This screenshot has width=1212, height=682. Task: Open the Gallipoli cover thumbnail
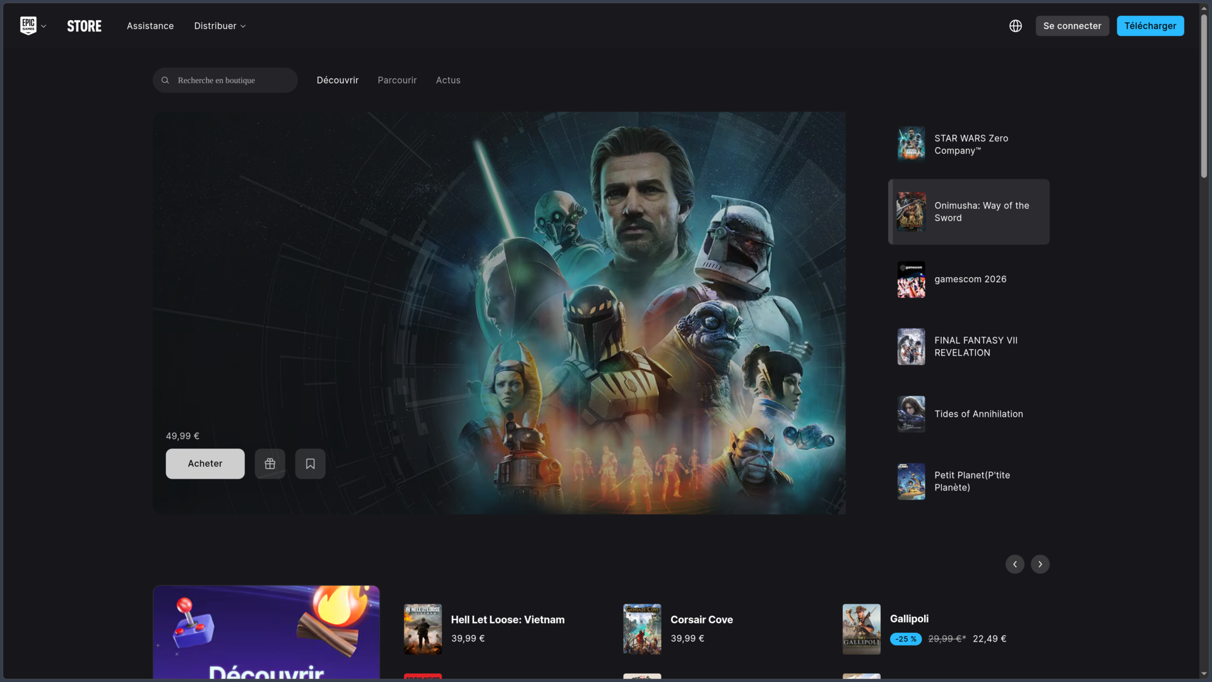click(862, 629)
